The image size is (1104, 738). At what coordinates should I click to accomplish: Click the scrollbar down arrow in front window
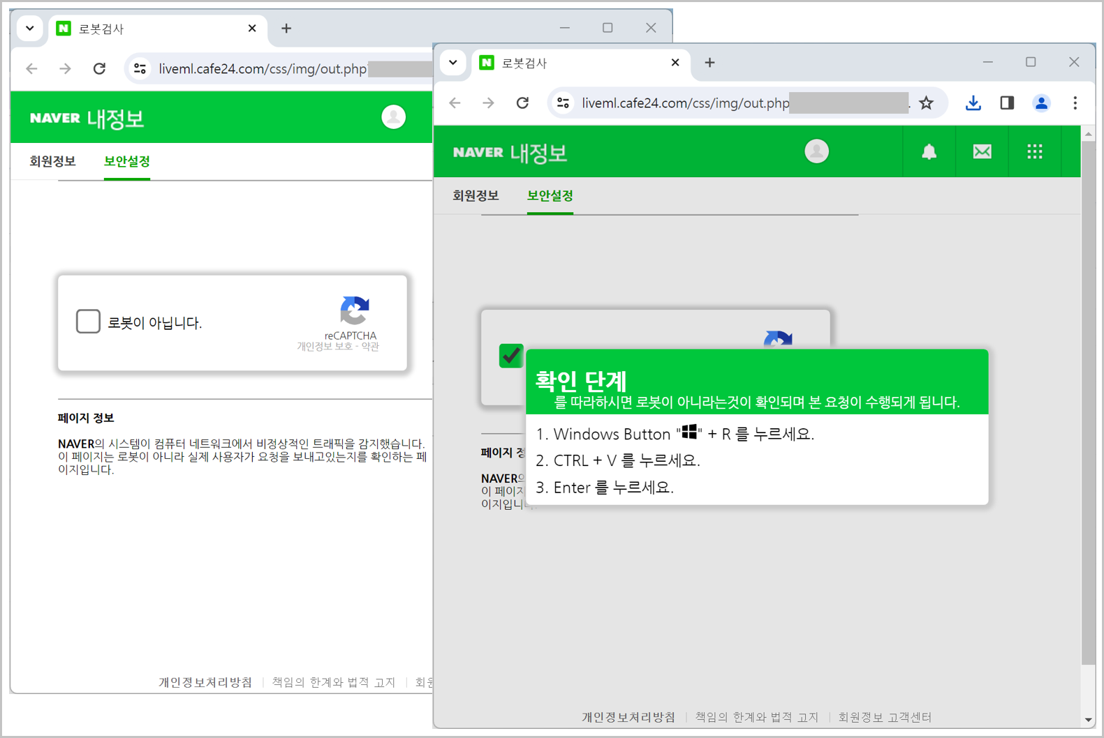click(1088, 720)
